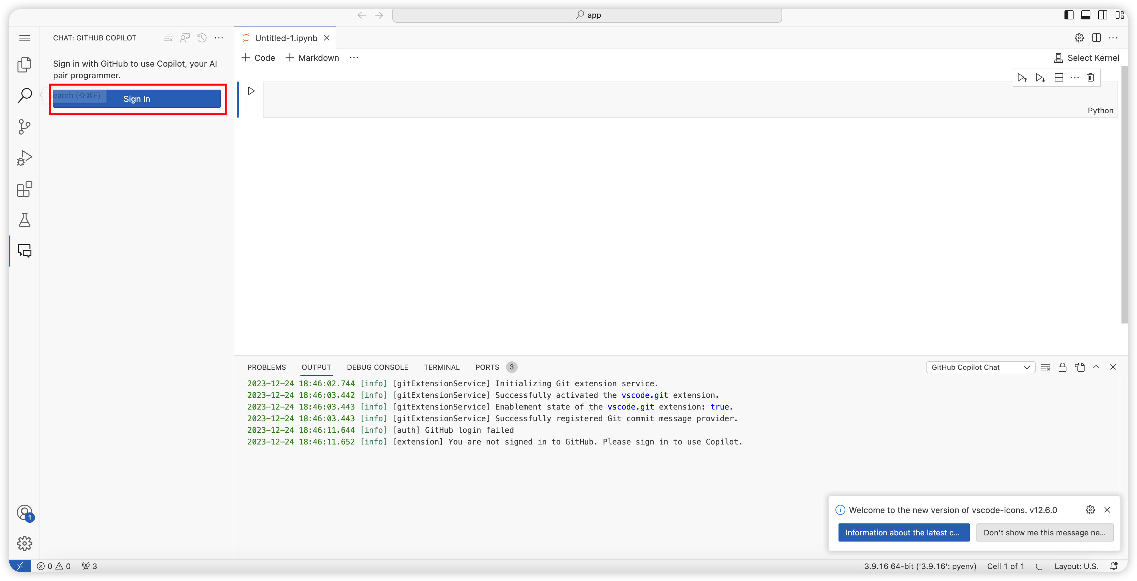Toggle output auto-scroll lock

(x=1063, y=367)
